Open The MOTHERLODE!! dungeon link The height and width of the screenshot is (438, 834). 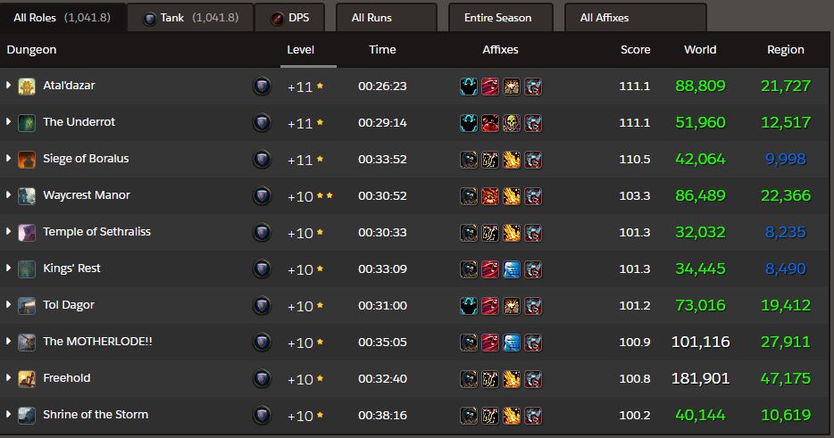click(97, 342)
